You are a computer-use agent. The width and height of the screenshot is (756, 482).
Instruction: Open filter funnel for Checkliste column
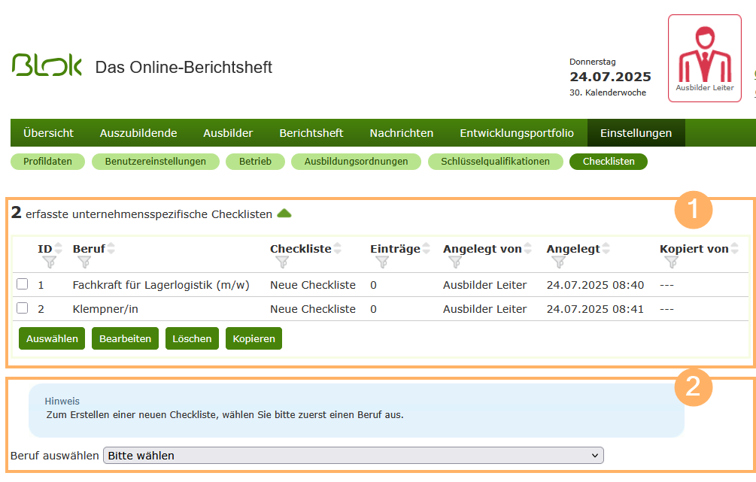coord(282,262)
